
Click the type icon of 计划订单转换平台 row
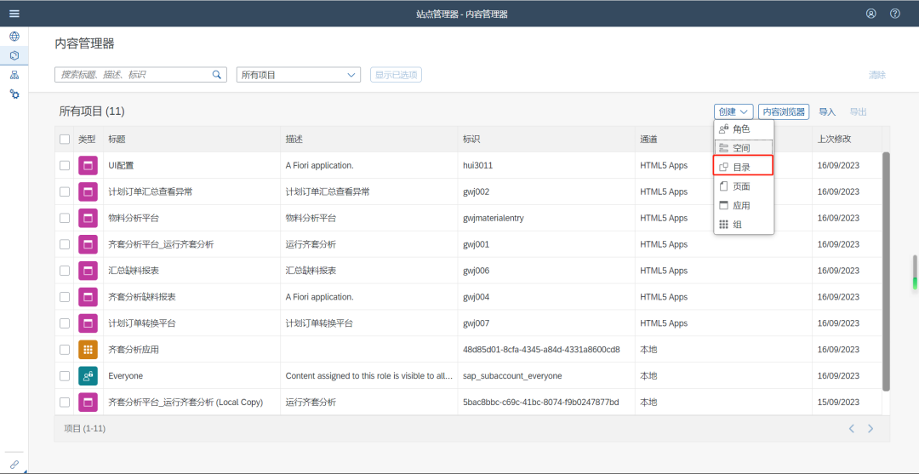pos(88,323)
